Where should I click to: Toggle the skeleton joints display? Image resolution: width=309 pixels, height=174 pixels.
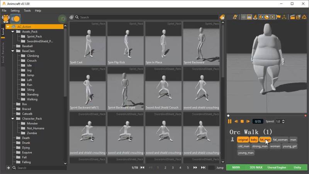284,17
